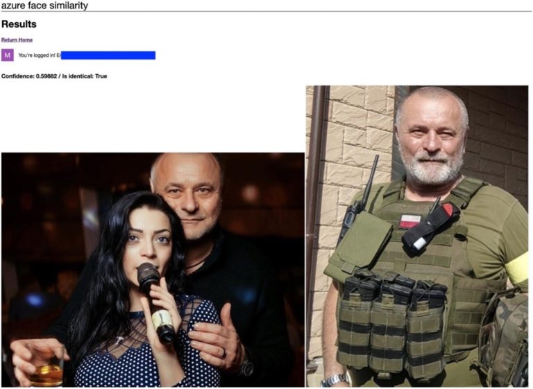This screenshot has height=389, width=533.
Task: Click the whisky glass in left photo
Action: pos(48,367)
